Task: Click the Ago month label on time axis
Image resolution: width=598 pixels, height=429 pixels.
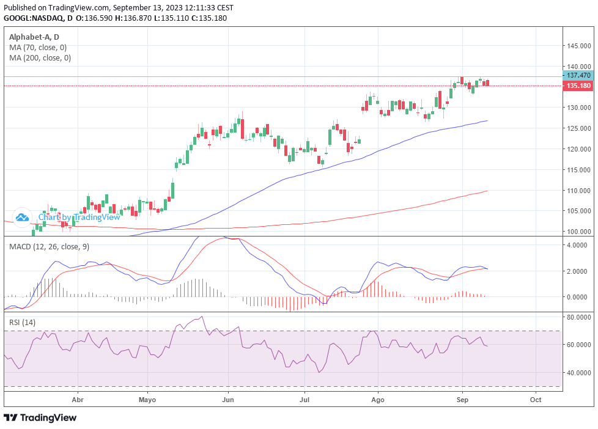Action: [378, 400]
